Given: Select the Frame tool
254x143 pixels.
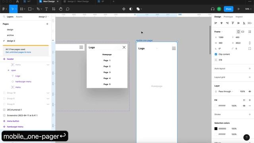Looking at the screenshot, I should pyautogui.click(x=21, y=9).
